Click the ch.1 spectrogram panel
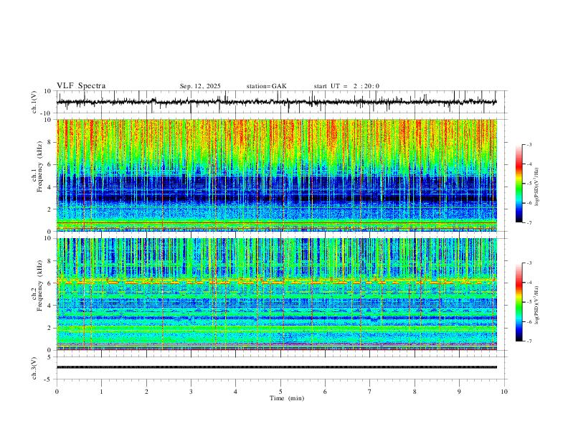 277,175
